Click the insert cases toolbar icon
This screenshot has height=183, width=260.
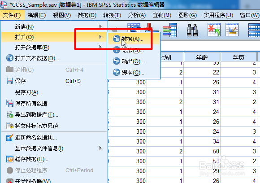(x=214, y=30)
